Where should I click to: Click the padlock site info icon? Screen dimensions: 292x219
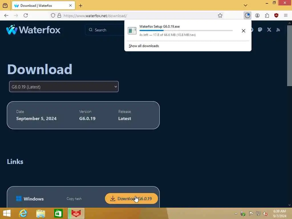click(59, 15)
